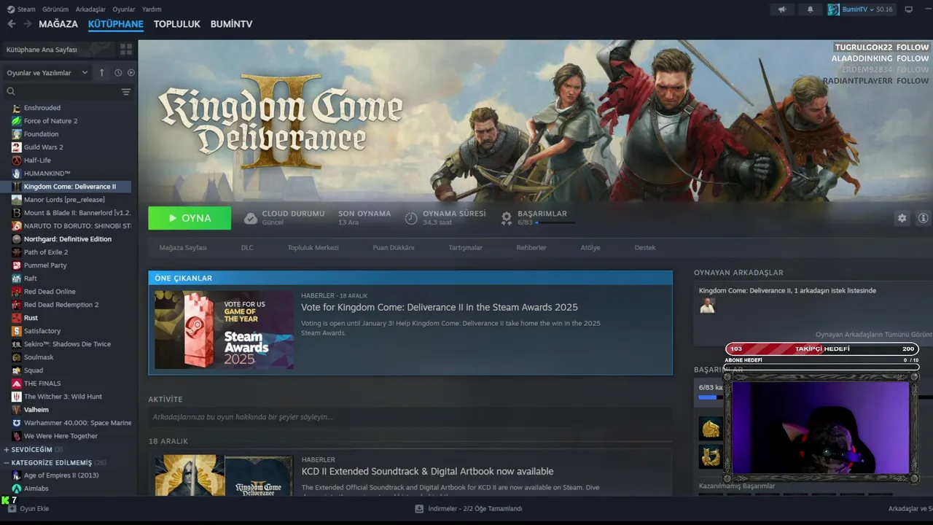
Task: Open Mağaza Sayfası link
Action: click(x=183, y=248)
